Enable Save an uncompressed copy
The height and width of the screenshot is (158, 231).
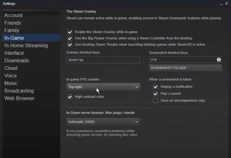(155, 100)
